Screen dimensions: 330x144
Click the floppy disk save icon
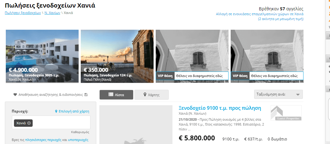point(86,95)
